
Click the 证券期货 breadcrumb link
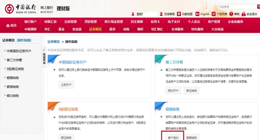coord(53,42)
